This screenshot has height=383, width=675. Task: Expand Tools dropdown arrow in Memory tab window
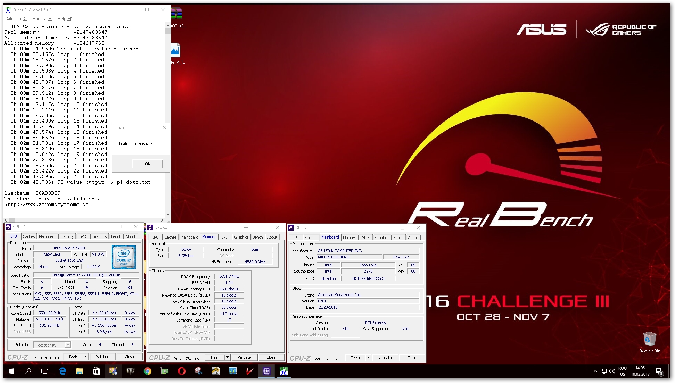click(x=228, y=357)
